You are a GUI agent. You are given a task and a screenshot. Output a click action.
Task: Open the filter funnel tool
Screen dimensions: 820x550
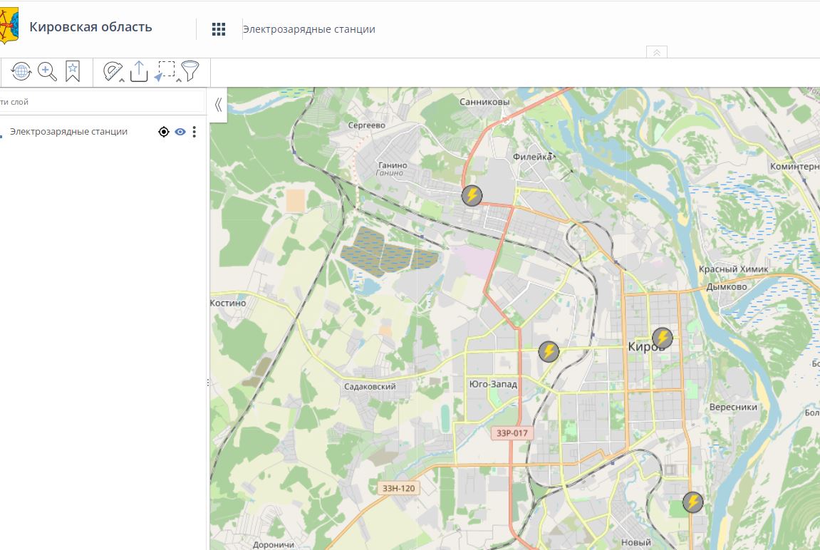click(190, 71)
